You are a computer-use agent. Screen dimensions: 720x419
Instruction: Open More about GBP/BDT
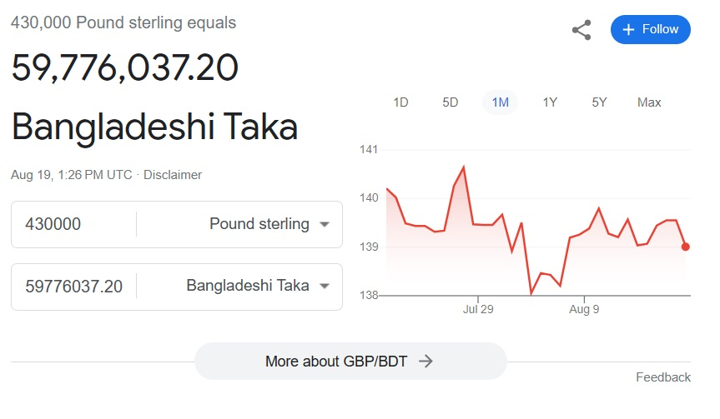[x=350, y=362]
